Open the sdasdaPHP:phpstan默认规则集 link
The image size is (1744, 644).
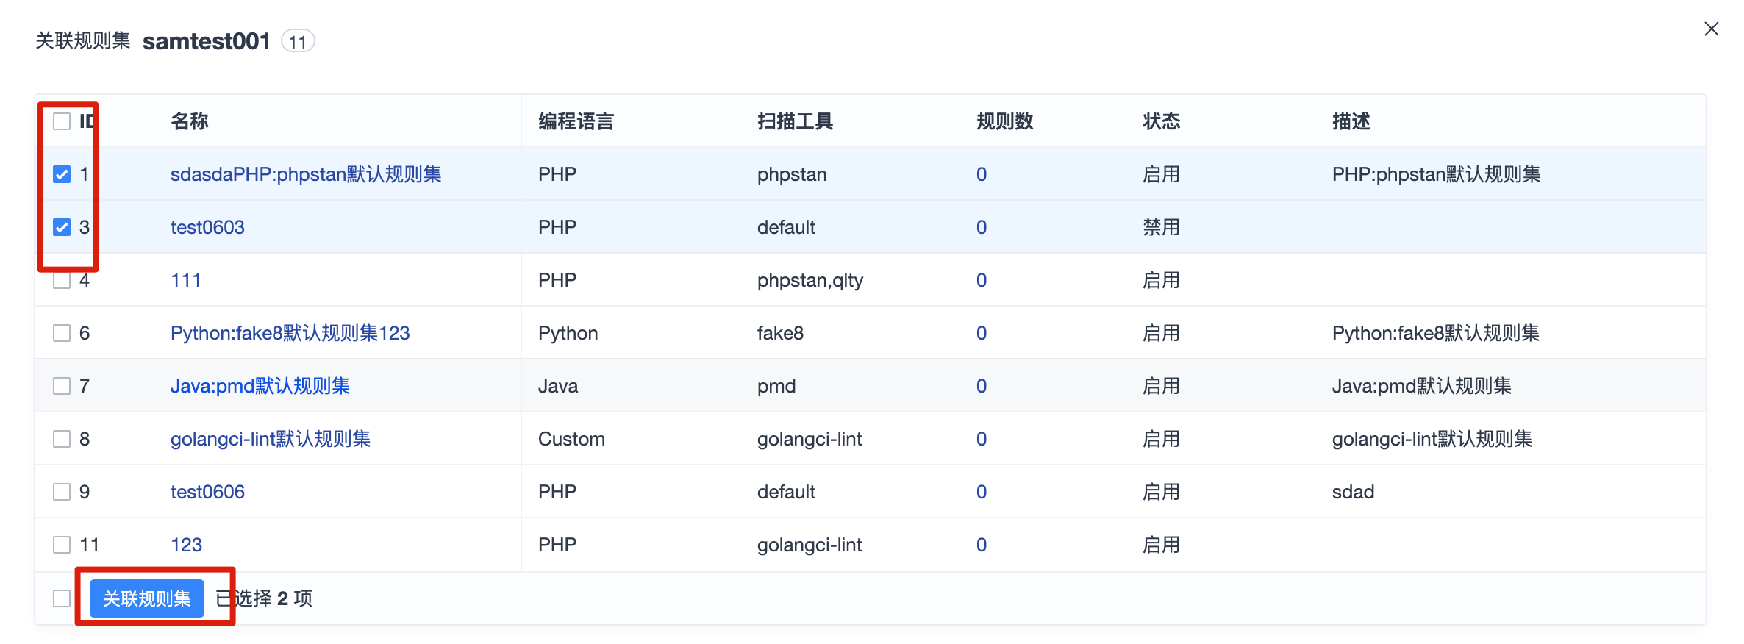coord(306,174)
